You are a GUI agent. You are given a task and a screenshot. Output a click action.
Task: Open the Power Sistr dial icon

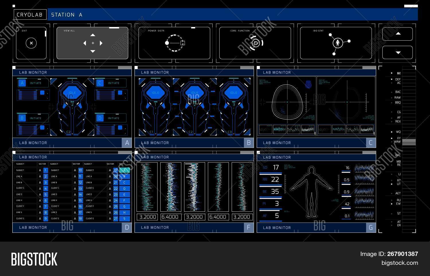tap(175, 43)
